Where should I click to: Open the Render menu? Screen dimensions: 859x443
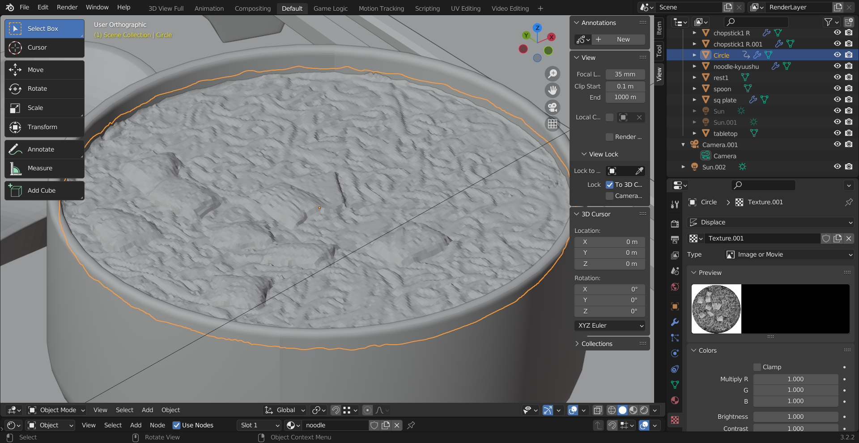point(67,7)
